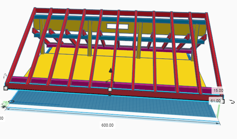Click the 600.00 length dimension field
Screen dimensions: 237x139
coord(107,125)
